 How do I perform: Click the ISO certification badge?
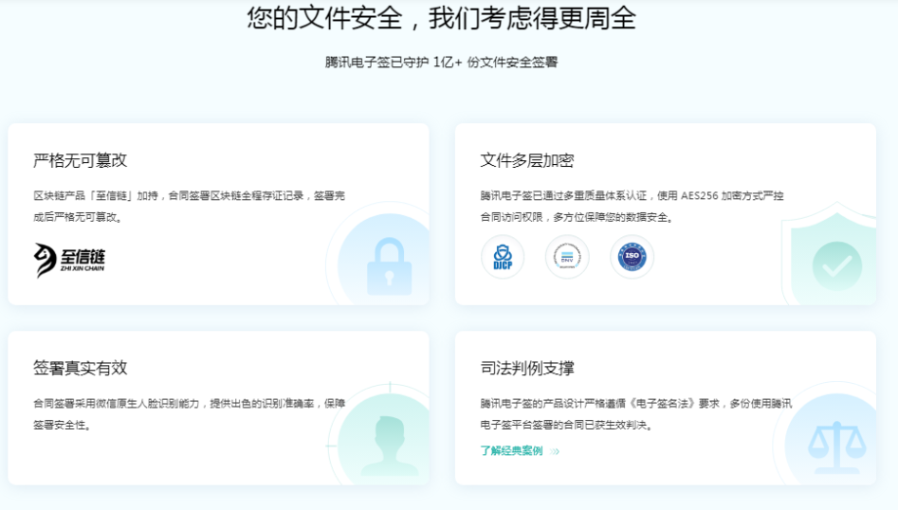click(x=632, y=257)
